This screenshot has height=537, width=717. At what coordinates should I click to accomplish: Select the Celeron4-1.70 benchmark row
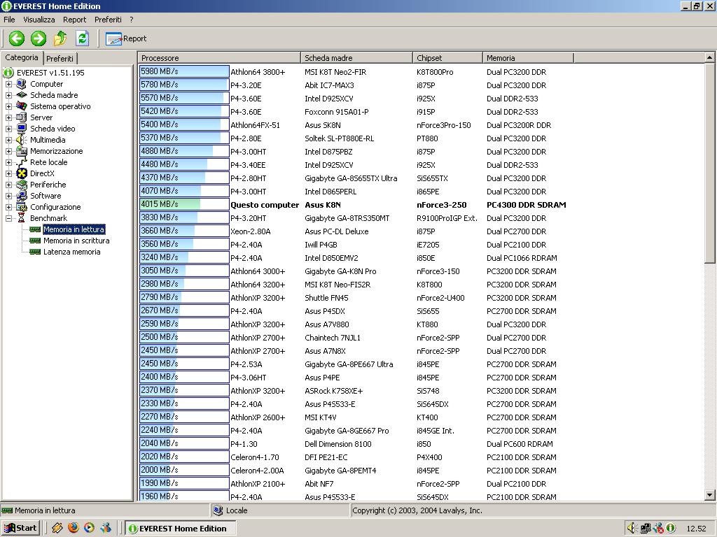point(421,457)
